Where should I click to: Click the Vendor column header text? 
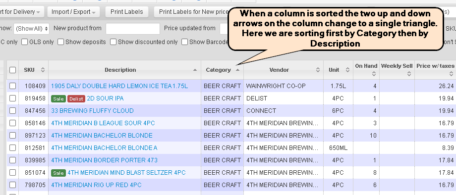click(279, 70)
